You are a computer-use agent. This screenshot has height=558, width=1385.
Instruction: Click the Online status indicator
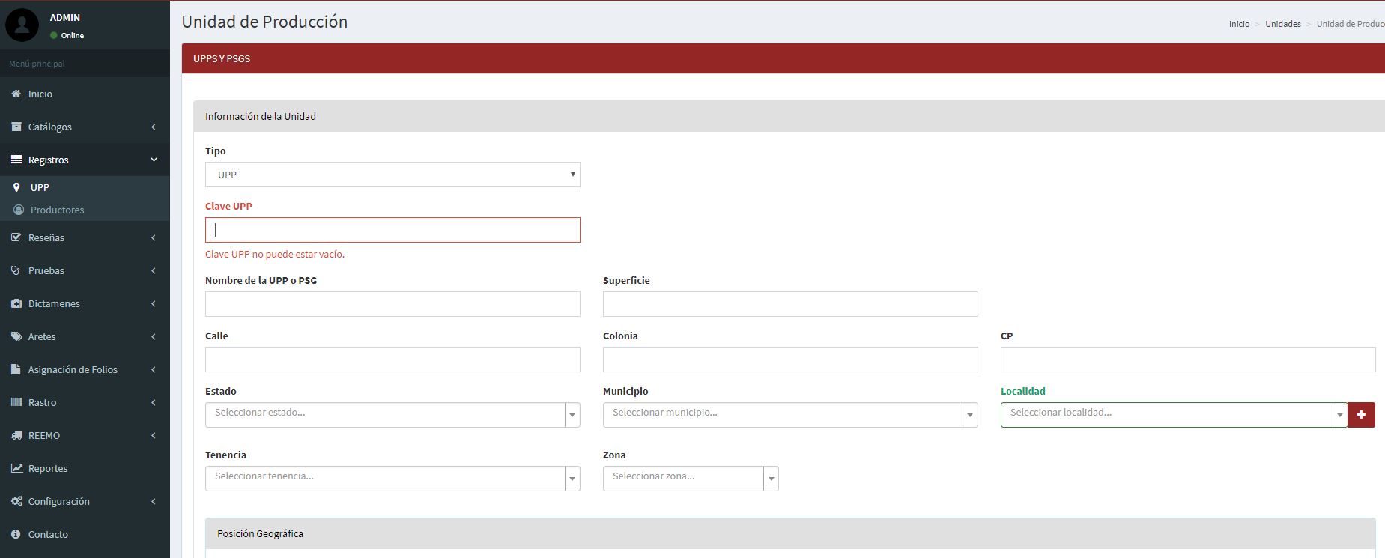(67, 35)
